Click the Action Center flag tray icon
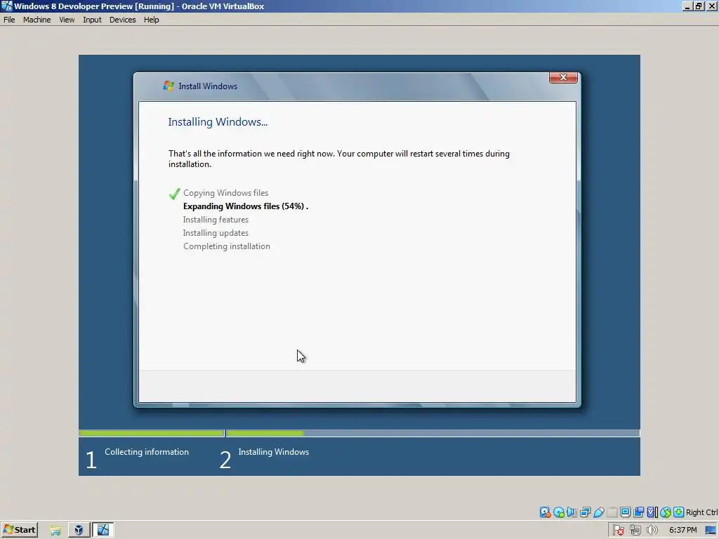This screenshot has height=539, width=719. (x=618, y=531)
